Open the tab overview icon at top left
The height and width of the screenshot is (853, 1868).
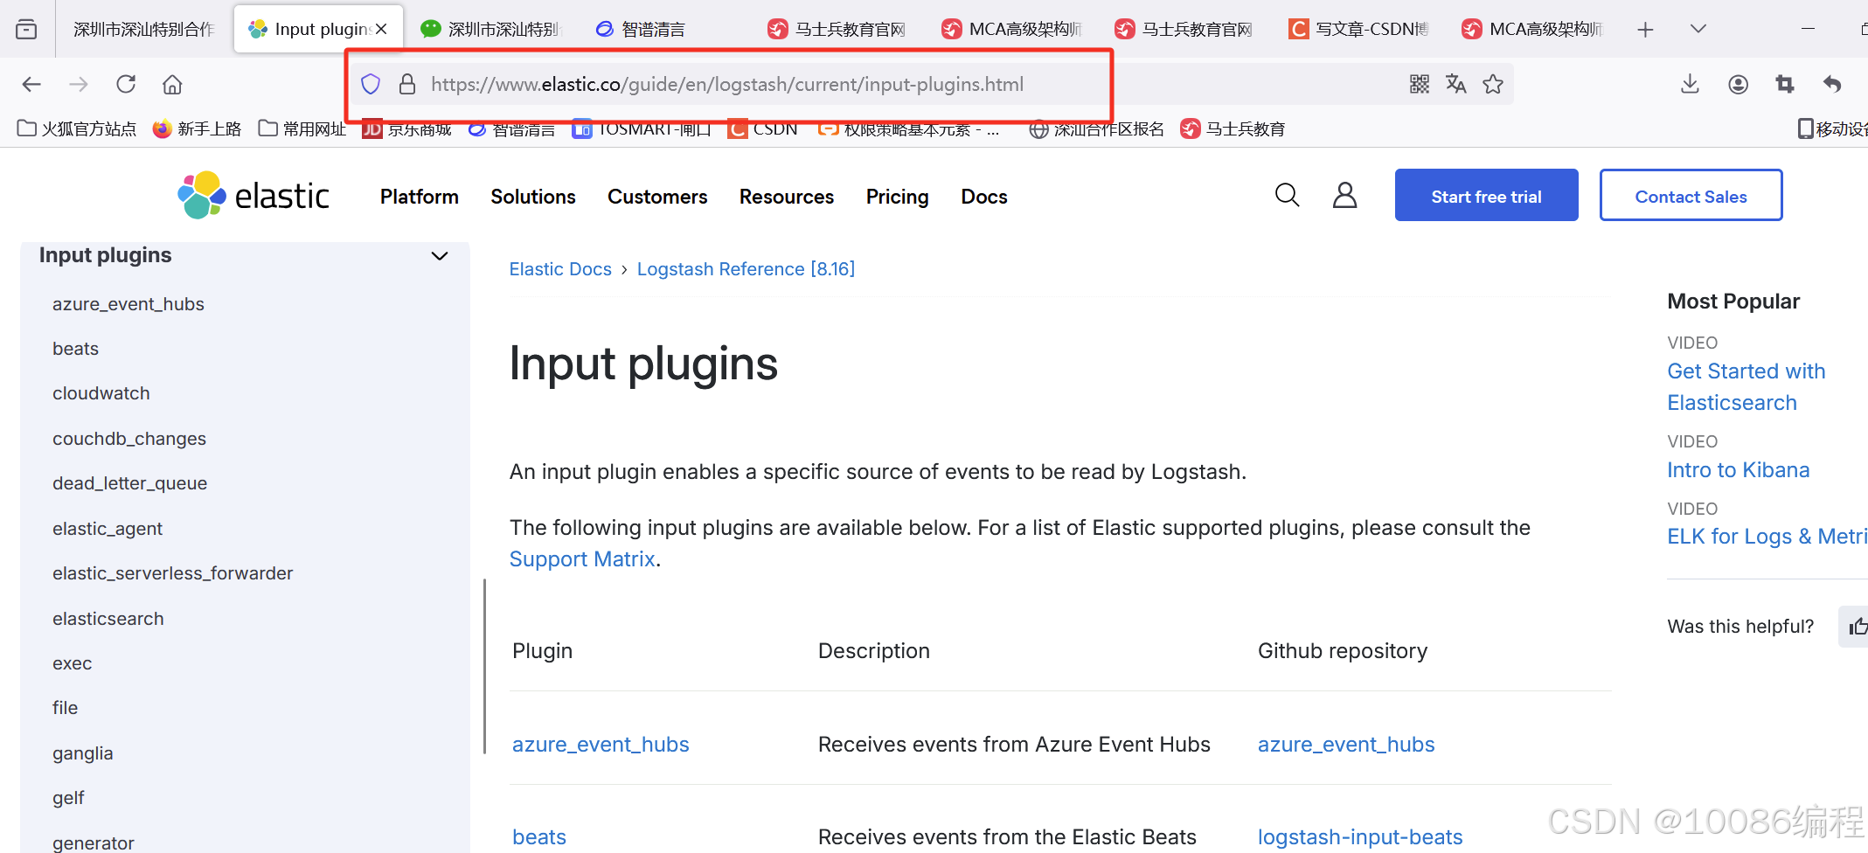(x=26, y=29)
